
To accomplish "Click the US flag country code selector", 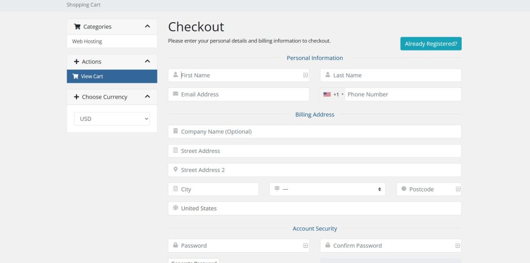I will pyautogui.click(x=333, y=95).
